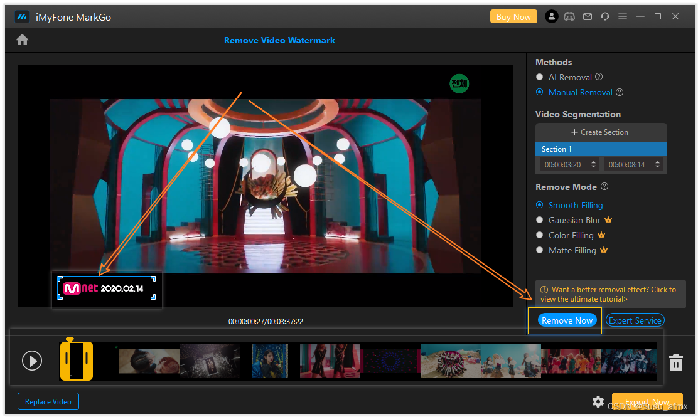The width and height of the screenshot is (698, 417).
Task: Click the Mnet watermark selection box
Action: click(x=107, y=288)
